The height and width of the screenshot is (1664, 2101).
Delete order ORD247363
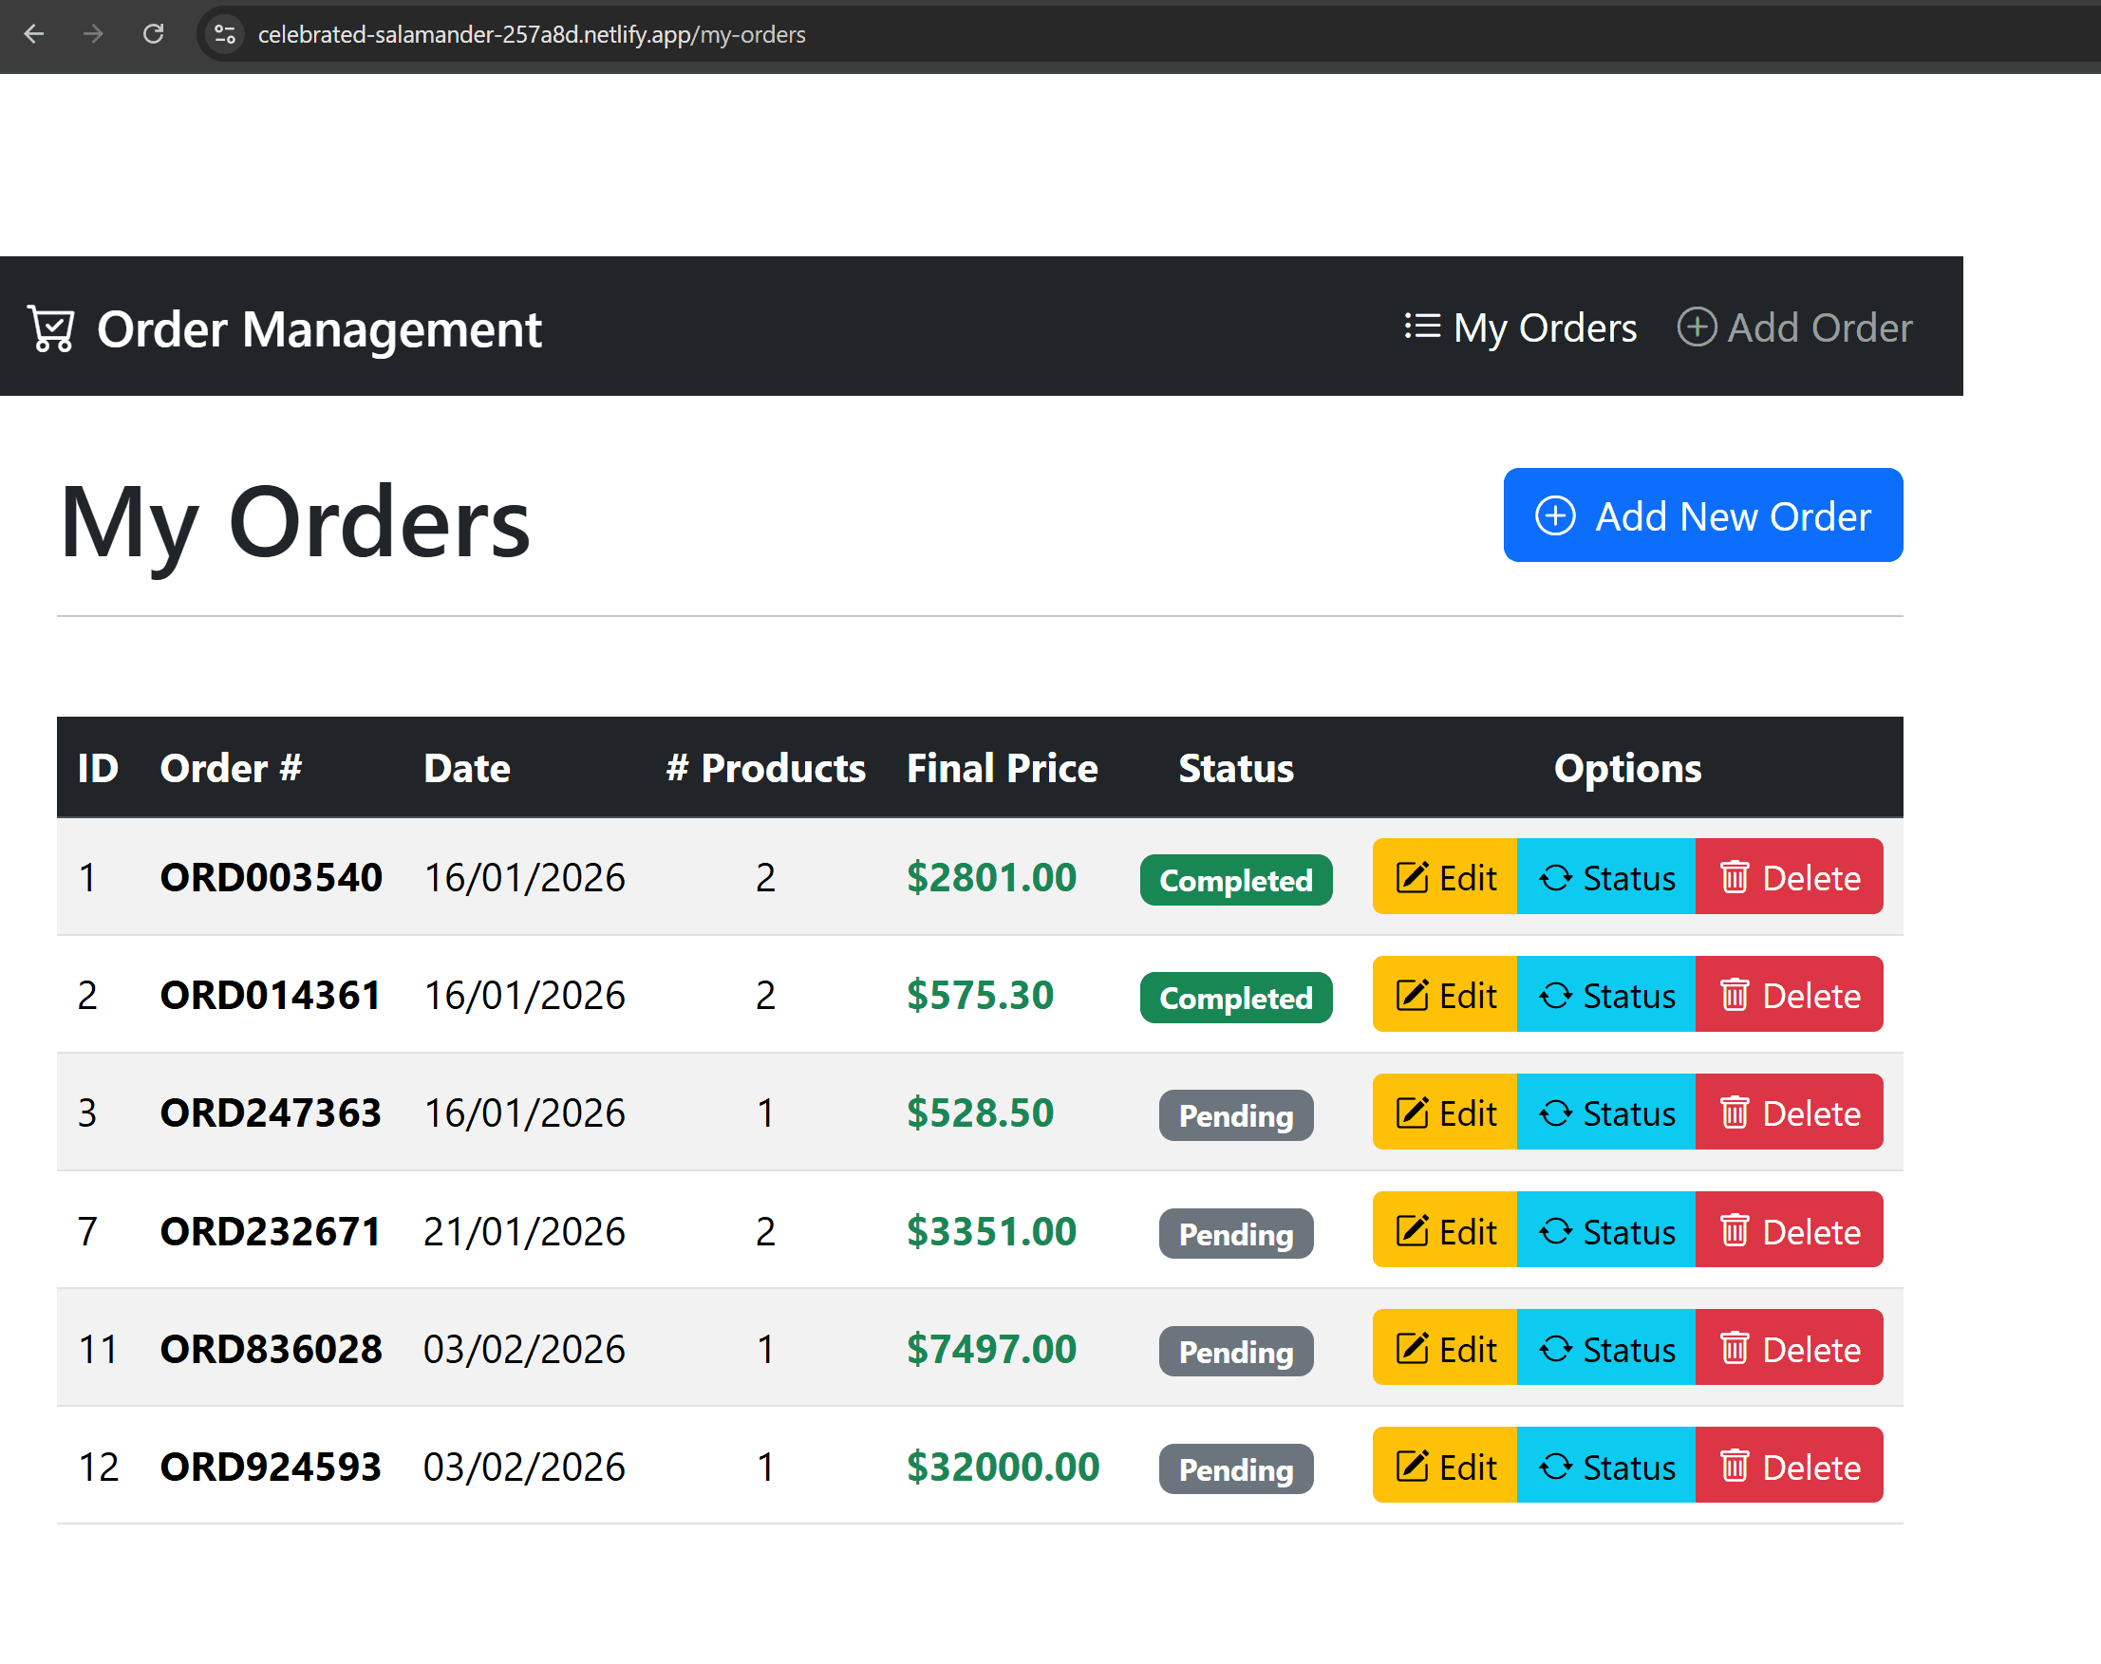tap(1790, 1112)
